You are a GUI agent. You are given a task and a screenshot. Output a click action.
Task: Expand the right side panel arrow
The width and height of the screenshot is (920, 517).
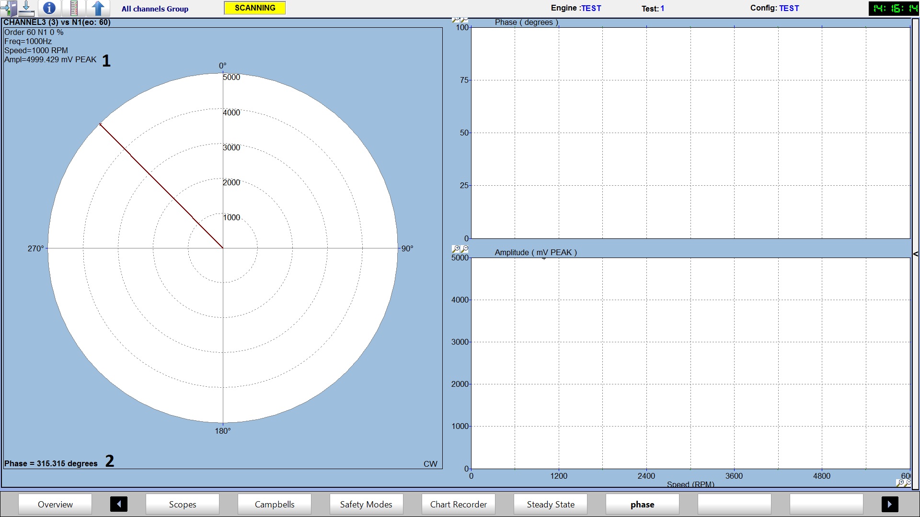coord(915,254)
